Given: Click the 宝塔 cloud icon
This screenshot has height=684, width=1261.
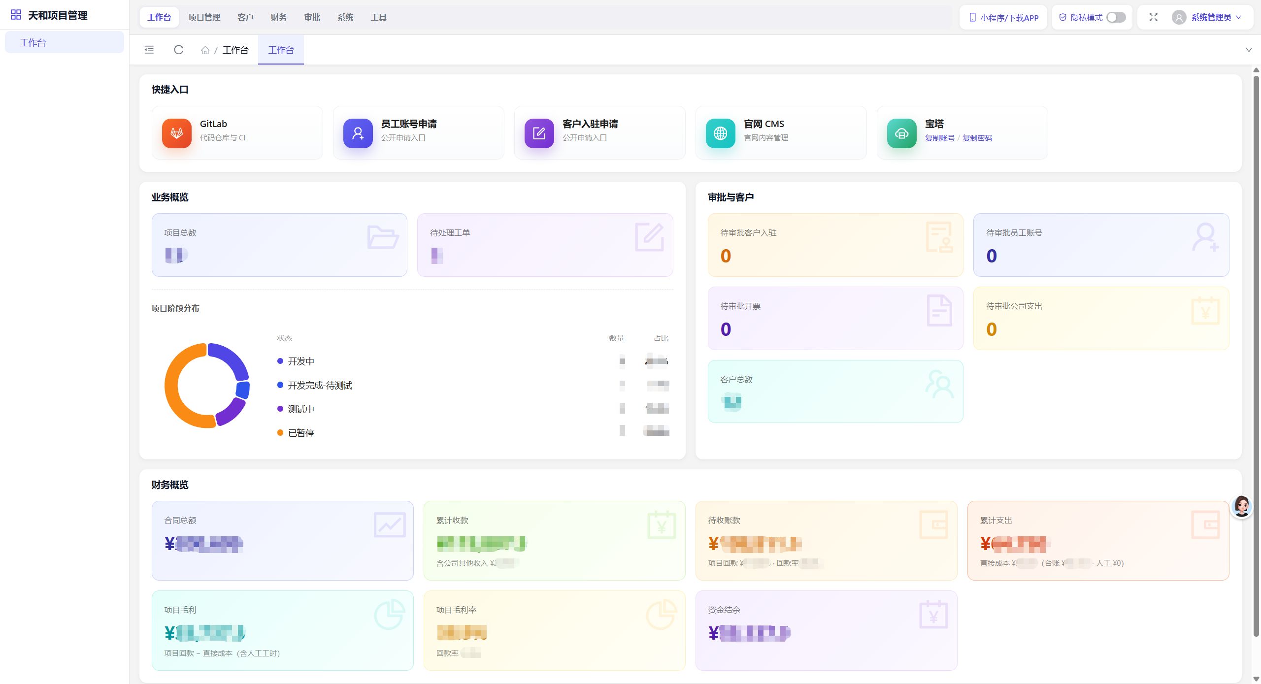Looking at the screenshot, I should coord(902,133).
